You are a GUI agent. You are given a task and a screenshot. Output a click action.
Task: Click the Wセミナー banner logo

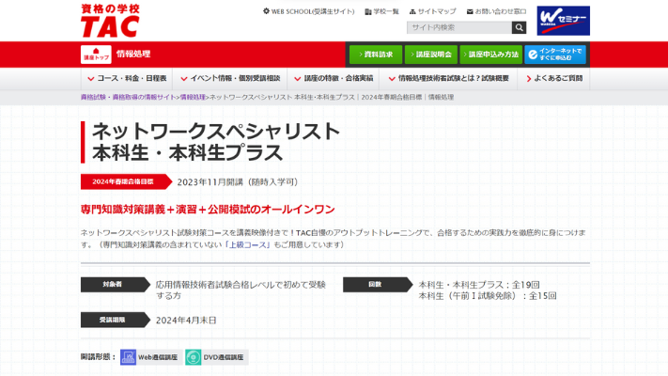coord(563,21)
